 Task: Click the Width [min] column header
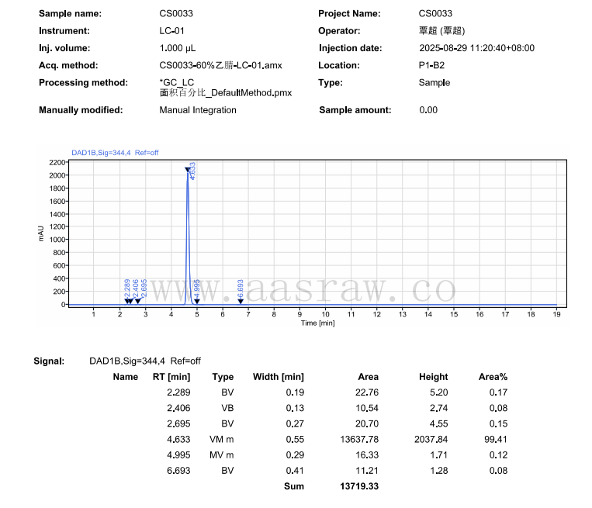[x=279, y=377]
